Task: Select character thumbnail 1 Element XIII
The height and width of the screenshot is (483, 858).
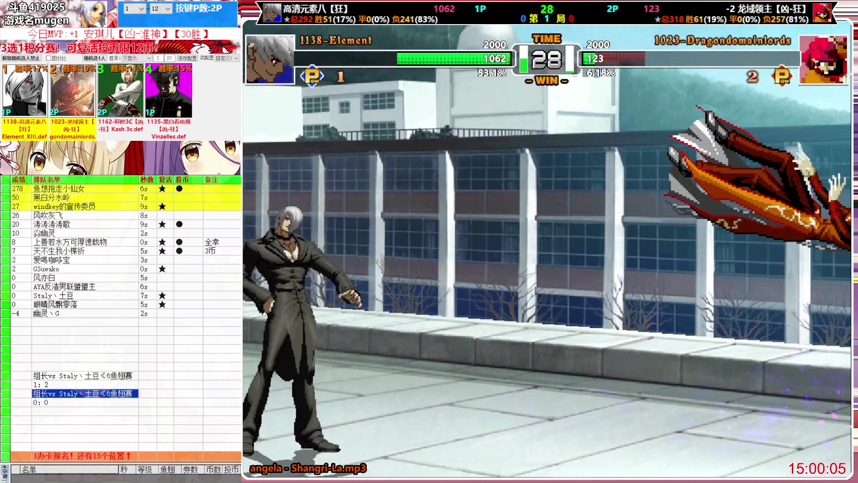Action: [24, 91]
